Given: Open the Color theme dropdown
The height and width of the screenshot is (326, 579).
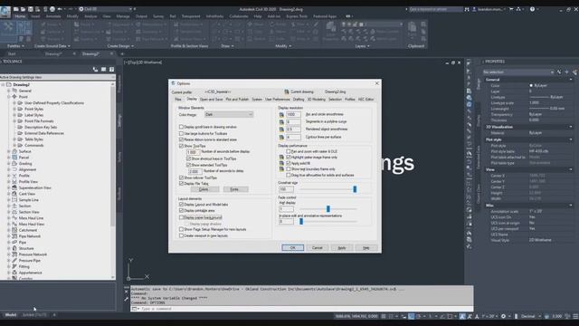Looking at the screenshot, I should [229, 115].
